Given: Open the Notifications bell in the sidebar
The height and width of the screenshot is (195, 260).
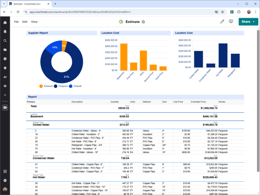Looking at the screenshot, I should point(5,32).
